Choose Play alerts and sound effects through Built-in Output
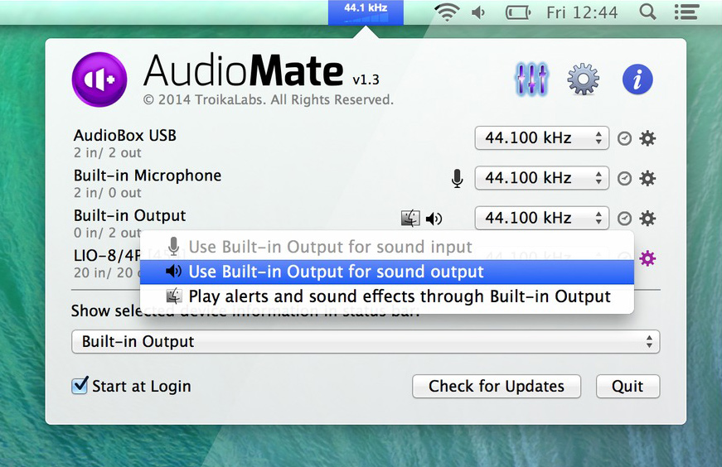Screen dimensions: 722x467 387,296
